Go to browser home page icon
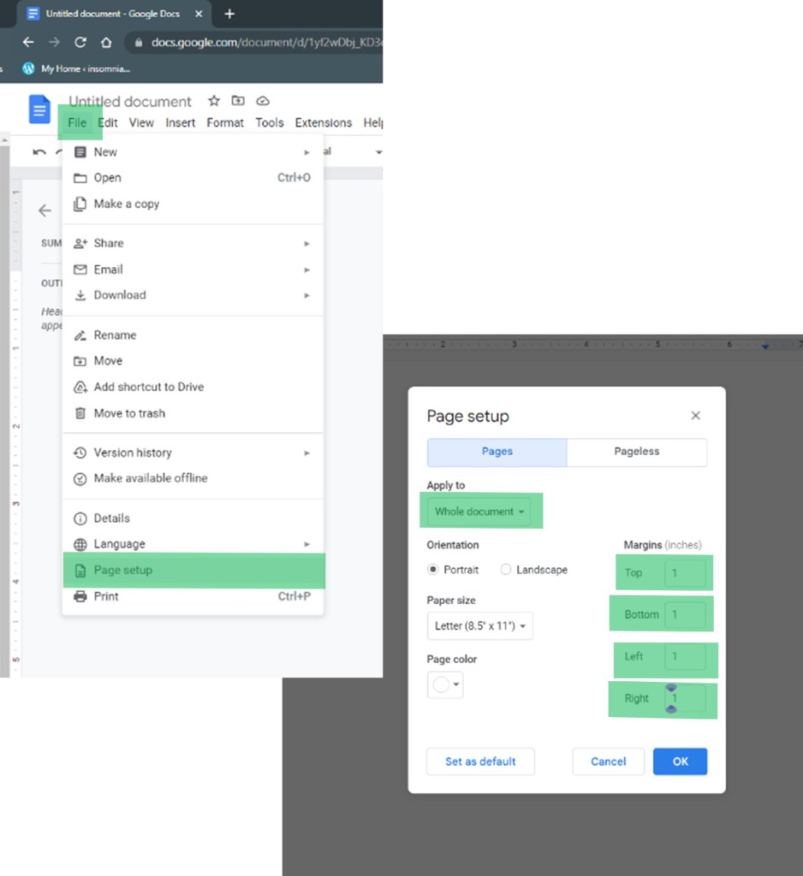 [x=106, y=42]
